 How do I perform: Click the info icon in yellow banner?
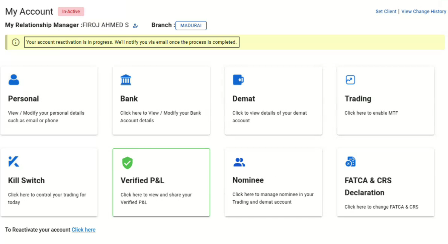16,42
